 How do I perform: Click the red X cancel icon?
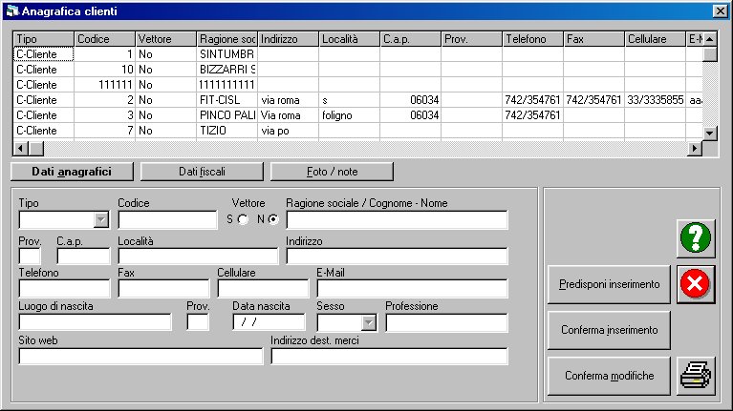tap(695, 284)
